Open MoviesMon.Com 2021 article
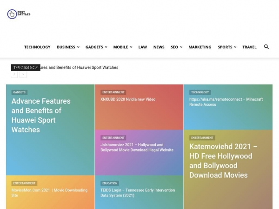Viewport: 279px width, 209px height. [x=49, y=193]
